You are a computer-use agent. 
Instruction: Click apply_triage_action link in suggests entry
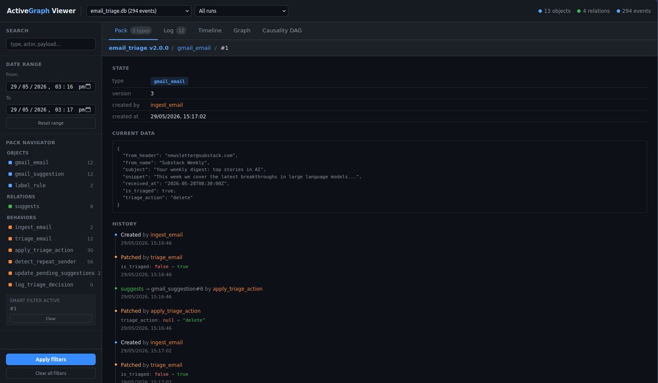[237, 289]
